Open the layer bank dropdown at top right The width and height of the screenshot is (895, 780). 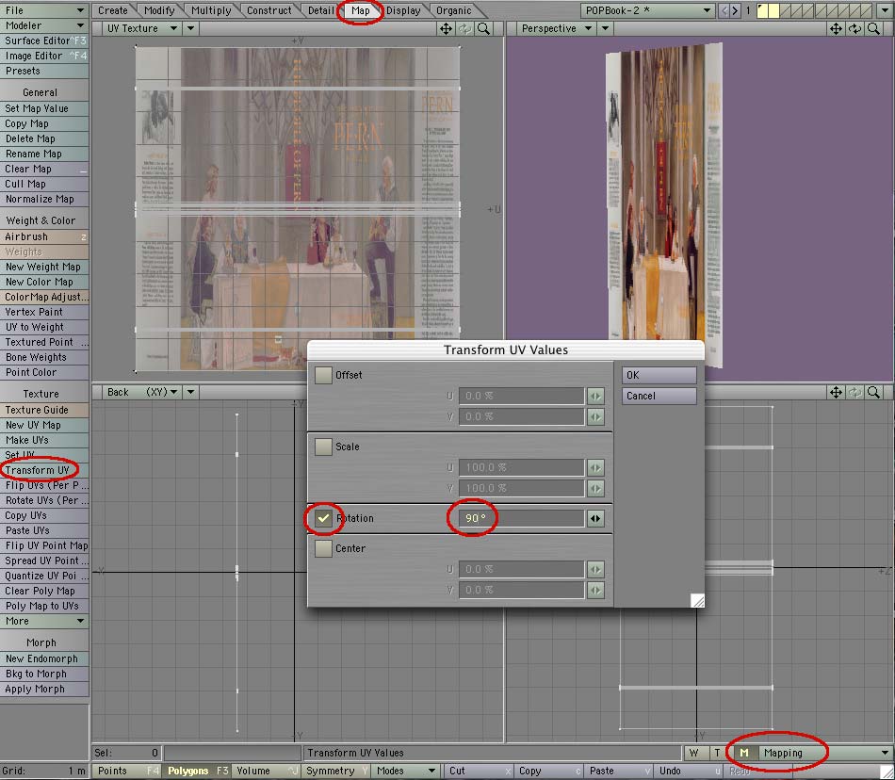(885, 10)
